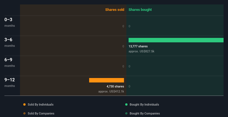
Task: Click the 6–9 months row label
Action: click(x=10, y=62)
